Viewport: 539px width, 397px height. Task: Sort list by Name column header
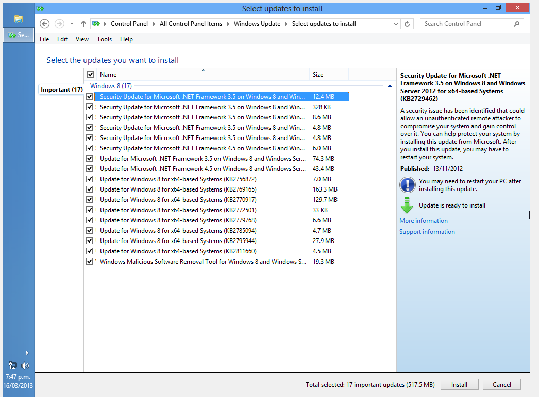(203, 75)
